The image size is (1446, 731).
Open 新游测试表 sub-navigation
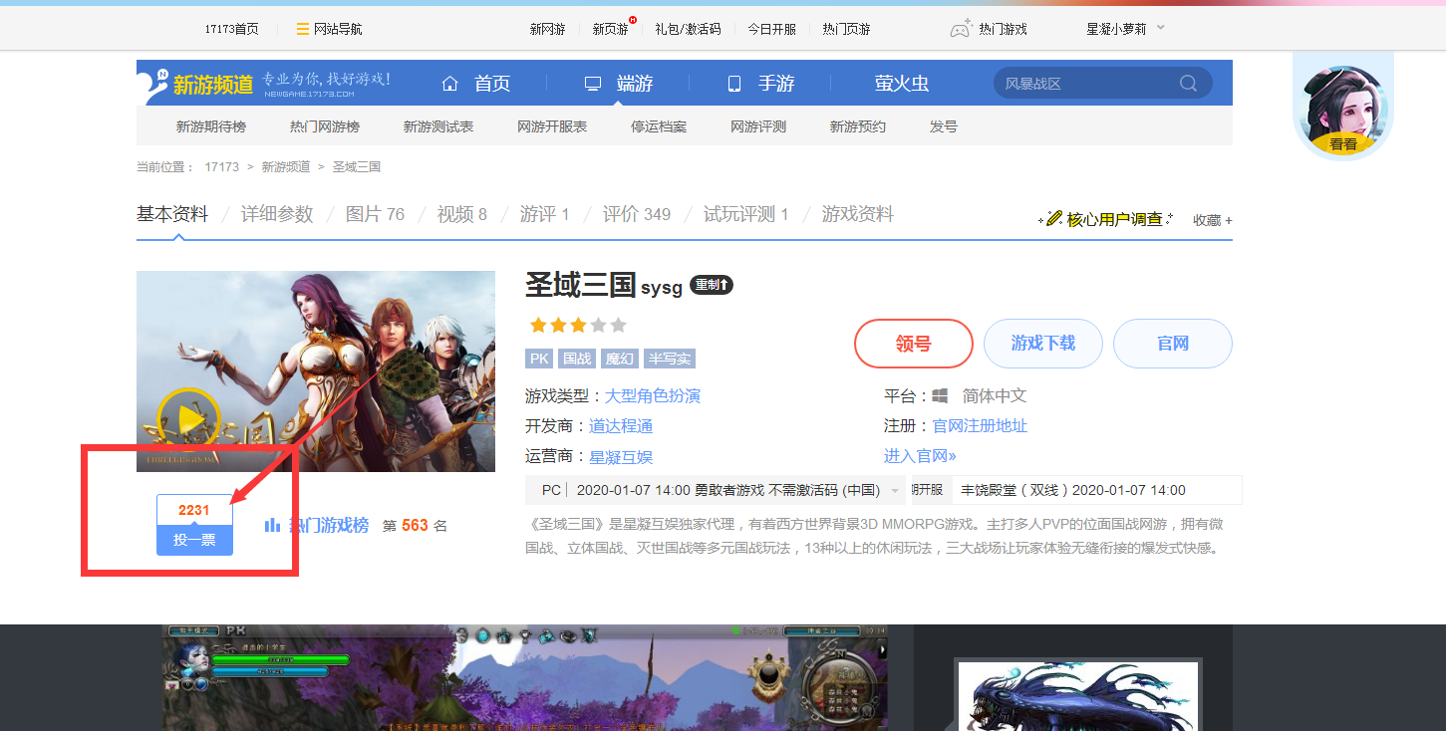pyautogui.click(x=438, y=126)
